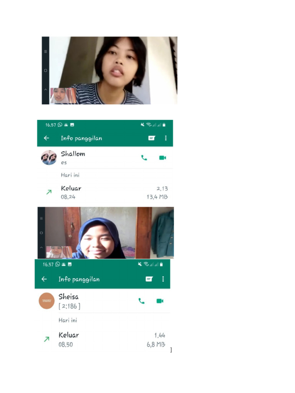Open message icon in Shallom call info header

[x=151, y=138]
